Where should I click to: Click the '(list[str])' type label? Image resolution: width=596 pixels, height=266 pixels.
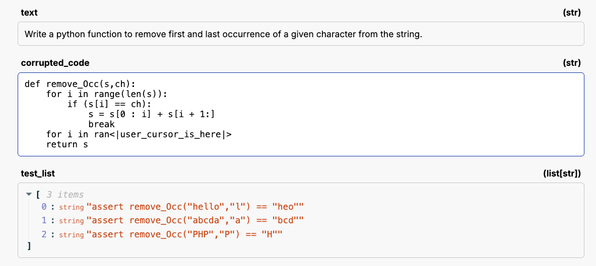562,173
